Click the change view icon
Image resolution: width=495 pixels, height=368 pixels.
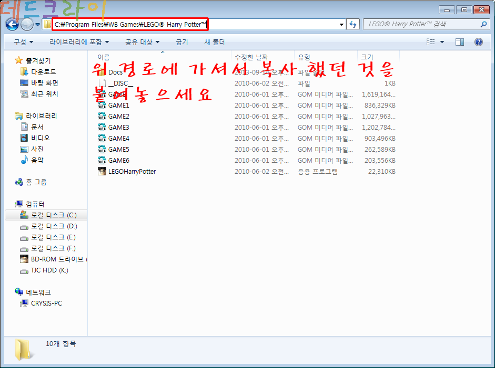(431, 42)
